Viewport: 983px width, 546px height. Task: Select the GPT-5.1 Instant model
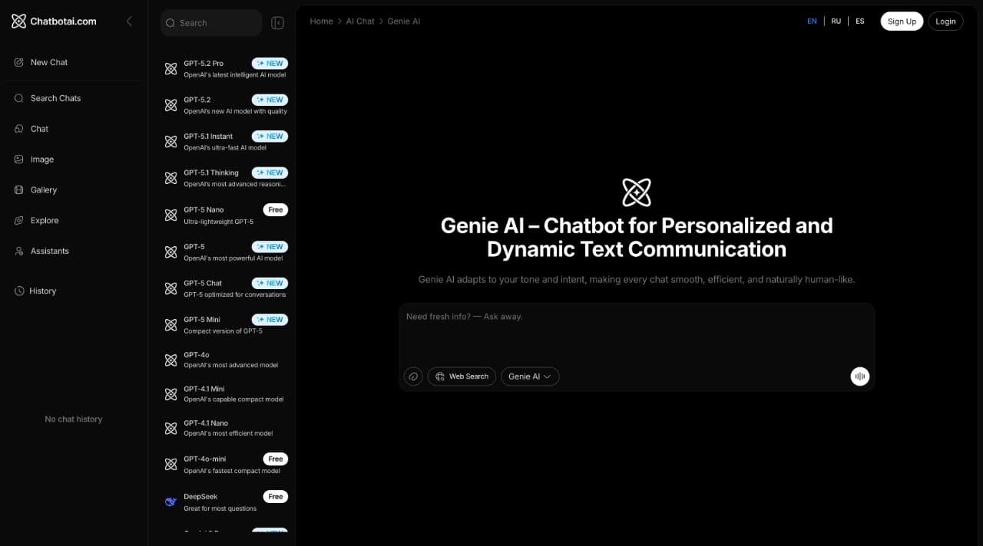click(226, 142)
